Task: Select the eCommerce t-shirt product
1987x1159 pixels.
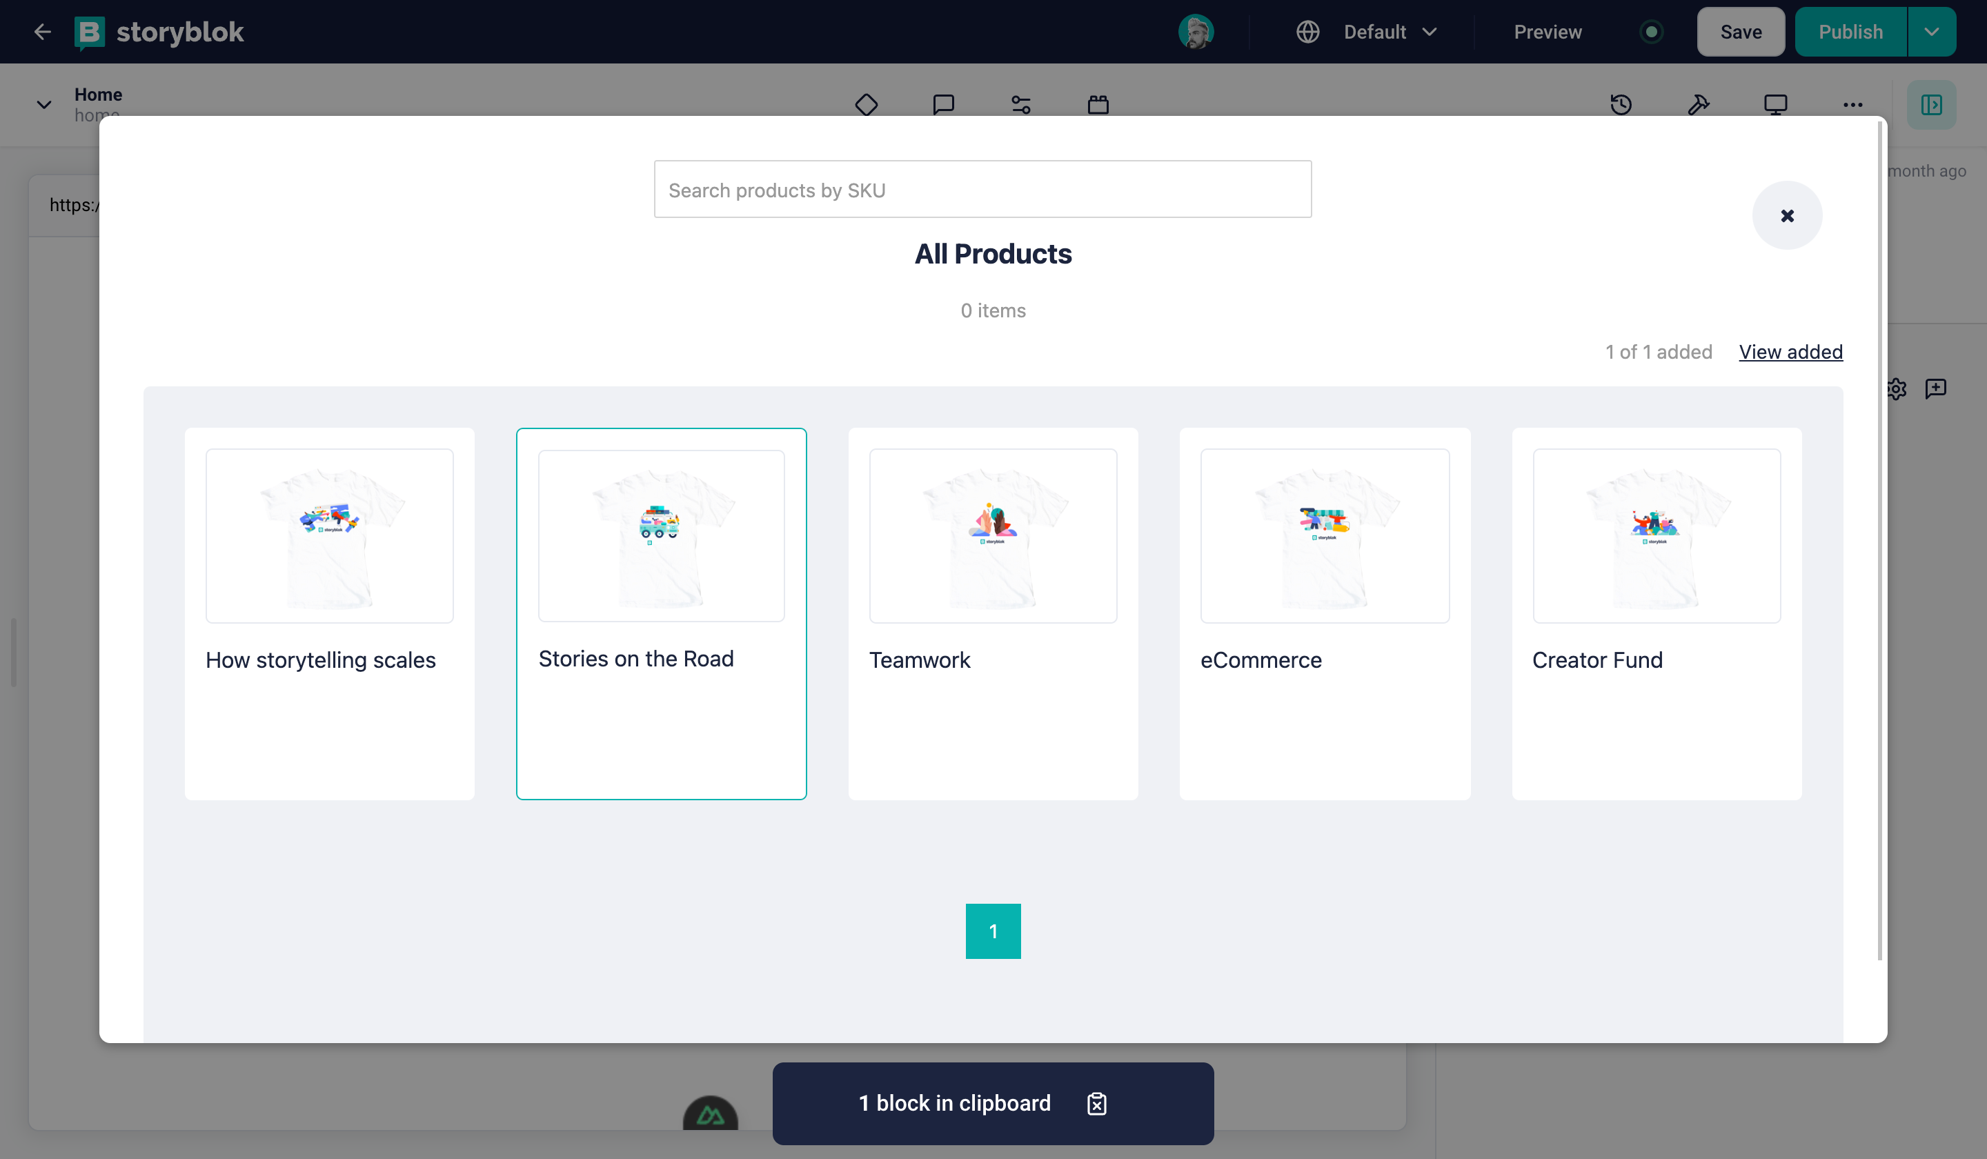Action: pos(1325,613)
